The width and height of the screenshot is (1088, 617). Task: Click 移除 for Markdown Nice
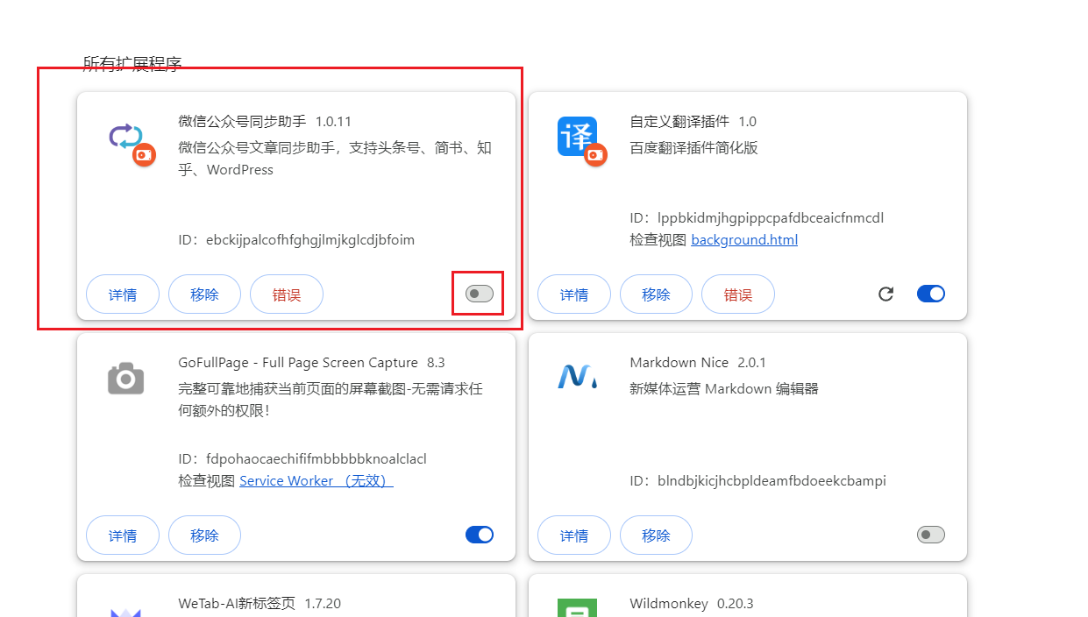[x=656, y=535]
